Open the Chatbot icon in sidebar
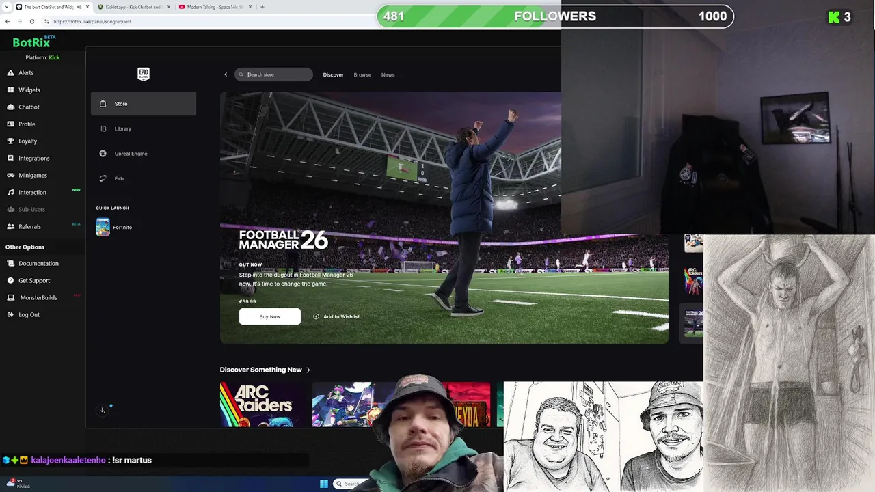The image size is (875, 492). click(x=10, y=107)
